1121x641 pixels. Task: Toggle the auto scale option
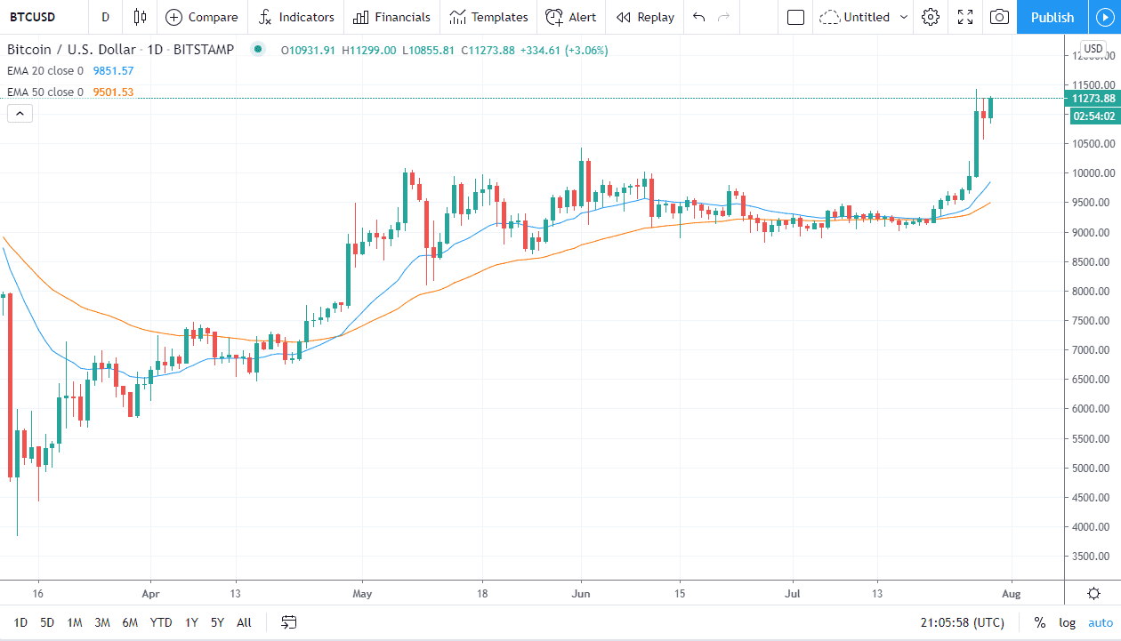pos(1101,622)
